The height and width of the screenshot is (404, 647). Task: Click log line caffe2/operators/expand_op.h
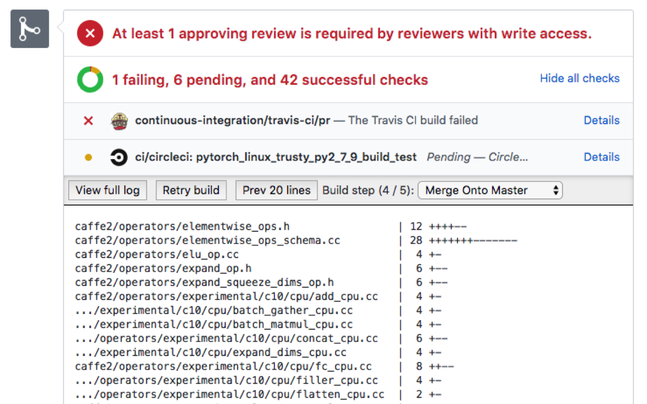(x=163, y=269)
